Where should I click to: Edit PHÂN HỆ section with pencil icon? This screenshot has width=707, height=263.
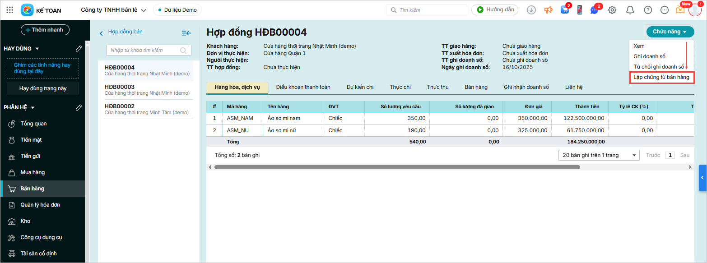79,107
